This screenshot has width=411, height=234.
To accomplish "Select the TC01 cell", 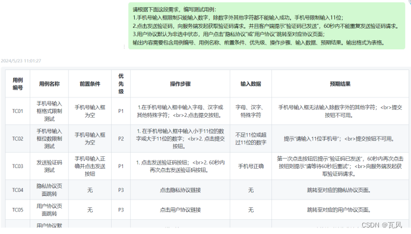I will [x=18, y=111].
